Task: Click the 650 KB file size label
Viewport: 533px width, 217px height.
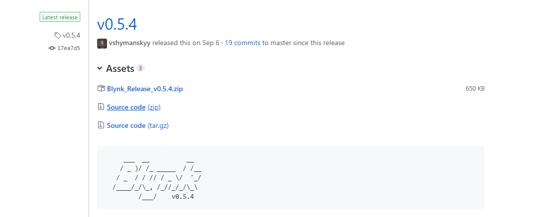Action: (475, 89)
